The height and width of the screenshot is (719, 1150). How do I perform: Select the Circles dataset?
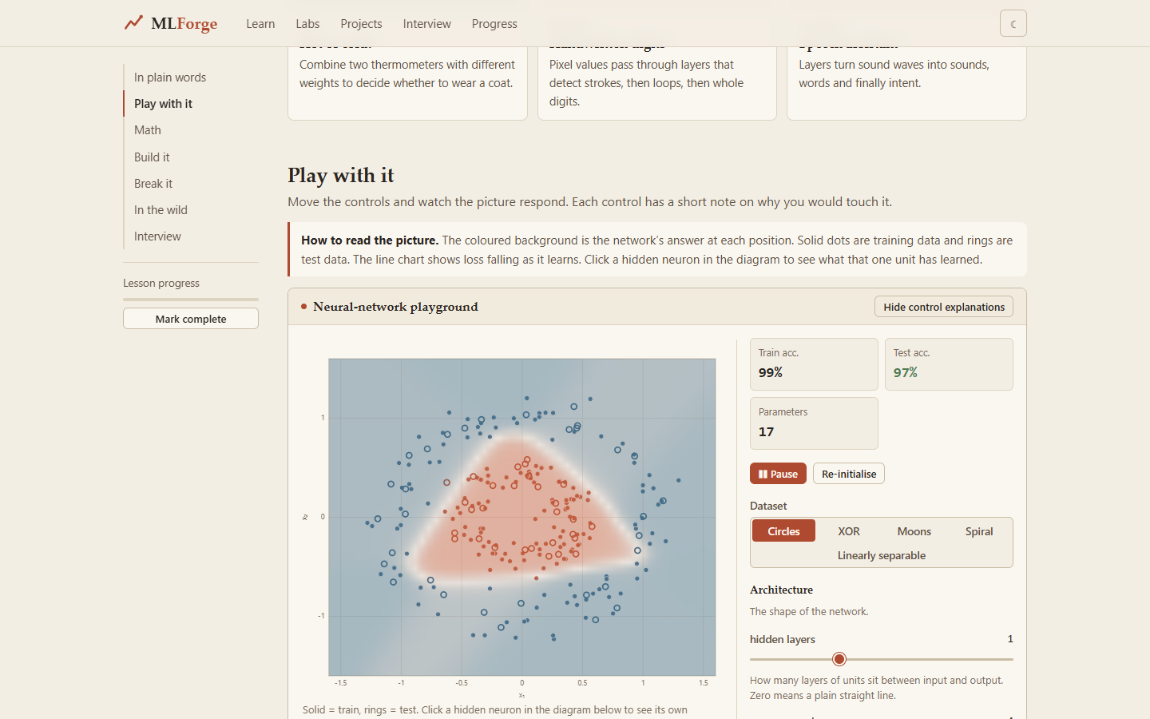pos(783,531)
